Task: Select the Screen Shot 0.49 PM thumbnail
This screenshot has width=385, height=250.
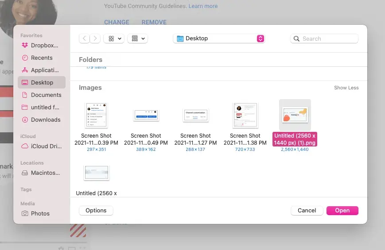Action: (x=146, y=115)
